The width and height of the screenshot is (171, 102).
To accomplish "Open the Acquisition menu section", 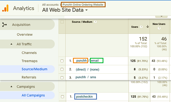I will pos(27,25).
